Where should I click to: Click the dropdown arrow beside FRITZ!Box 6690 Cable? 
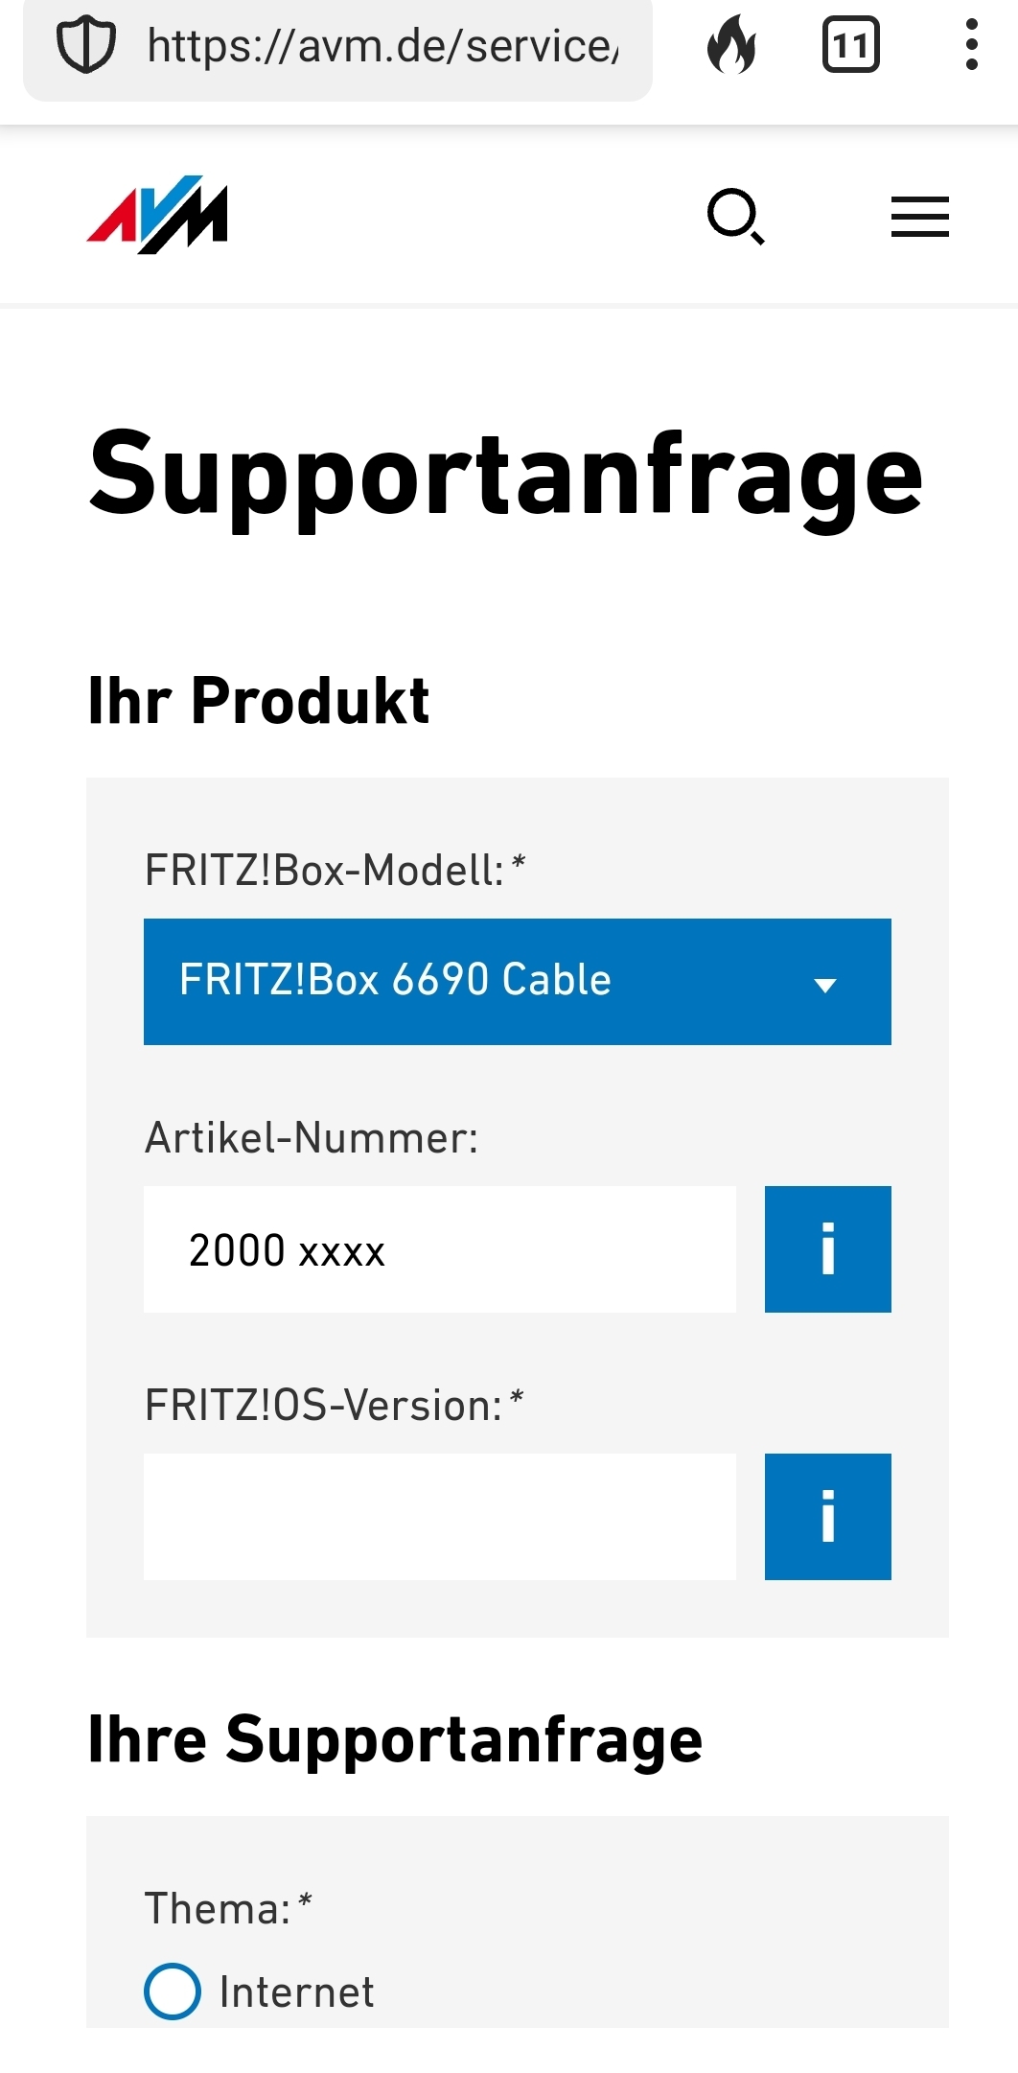point(824,985)
